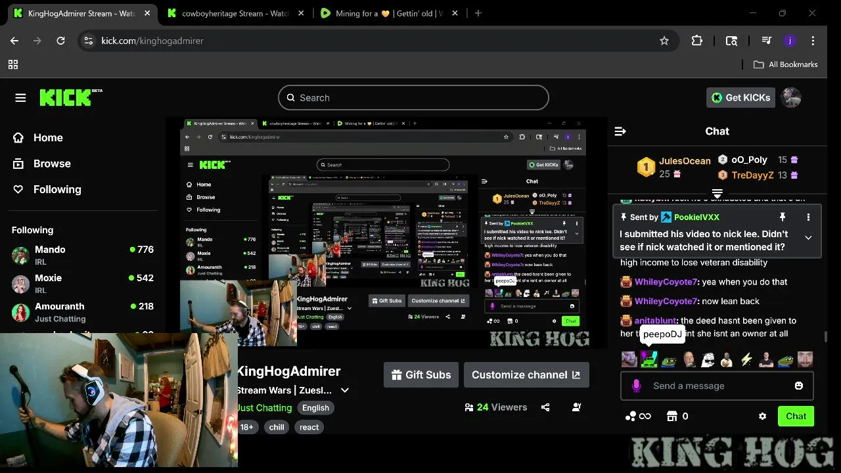Open the apps grid in bookmarks bar
841x473 pixels.
coord(13,64)
